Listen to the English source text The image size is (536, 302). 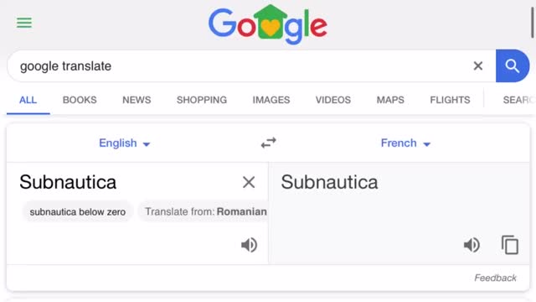249,245
